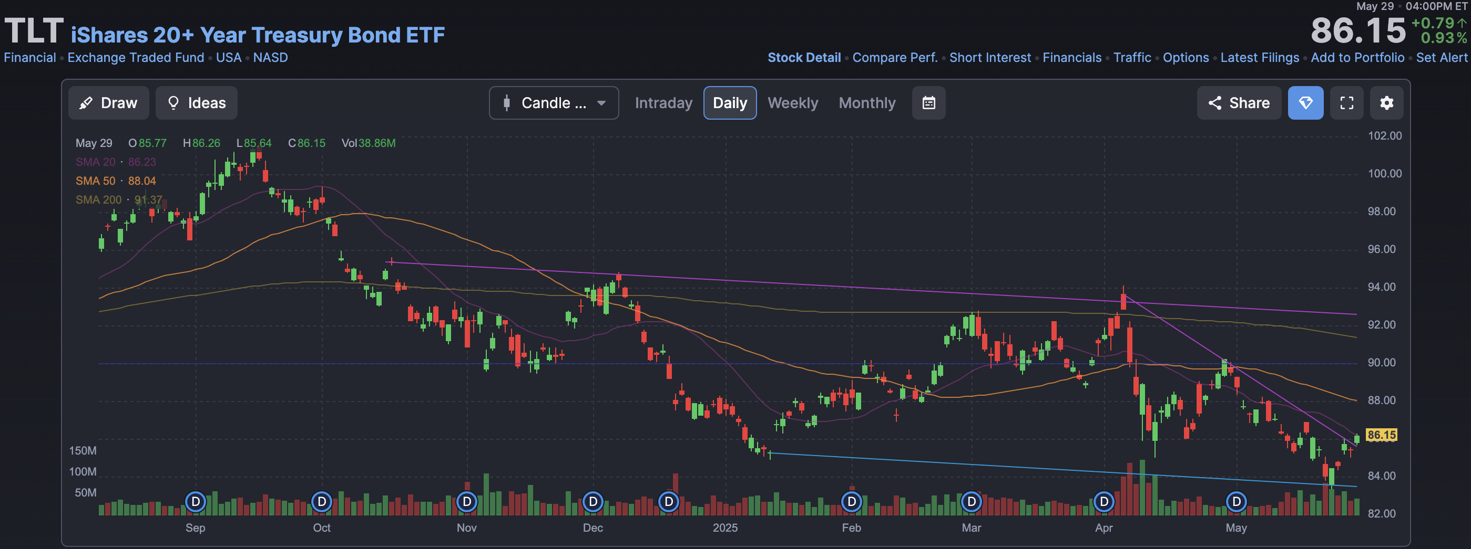Open the Ideas panel
This screenshot has height=549, width=1471.
197,103
